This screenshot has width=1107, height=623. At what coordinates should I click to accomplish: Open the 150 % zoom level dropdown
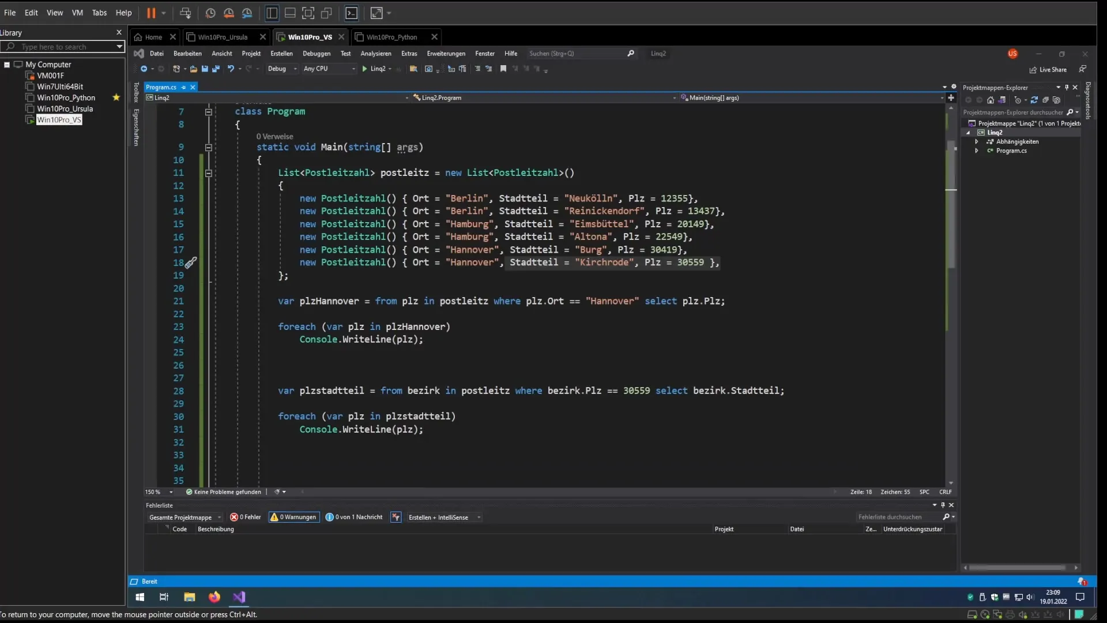(159, 492)
